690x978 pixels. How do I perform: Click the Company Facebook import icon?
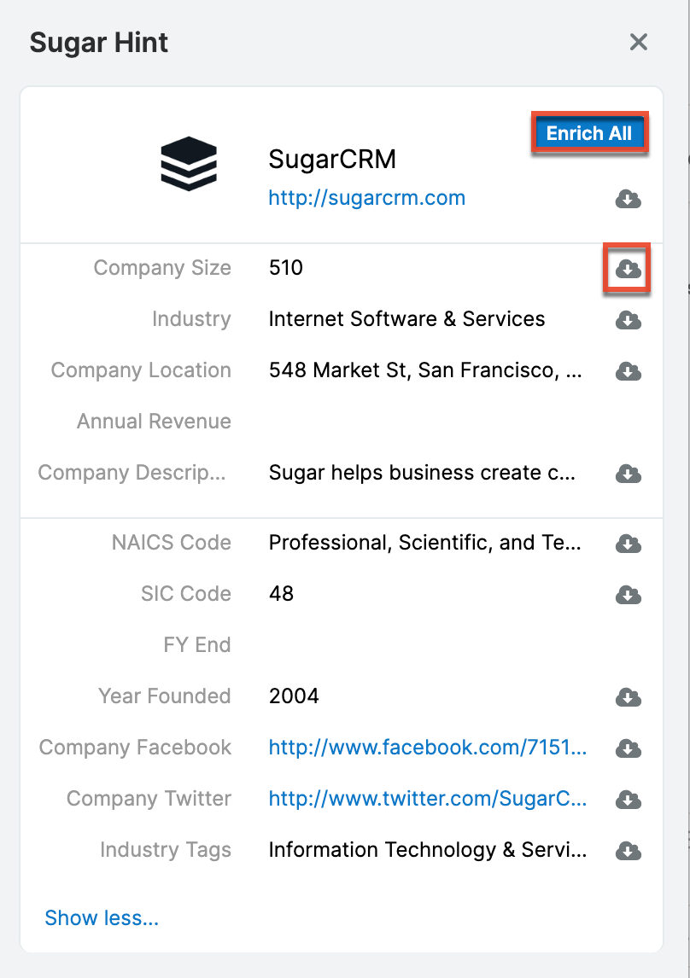pos(627,748)
